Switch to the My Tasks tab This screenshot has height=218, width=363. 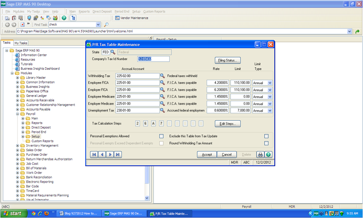click(21, 43)
